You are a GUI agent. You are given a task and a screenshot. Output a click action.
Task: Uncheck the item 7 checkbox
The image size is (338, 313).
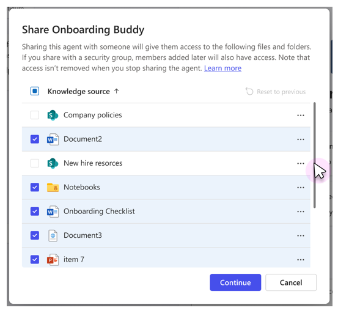pos(35,259)
